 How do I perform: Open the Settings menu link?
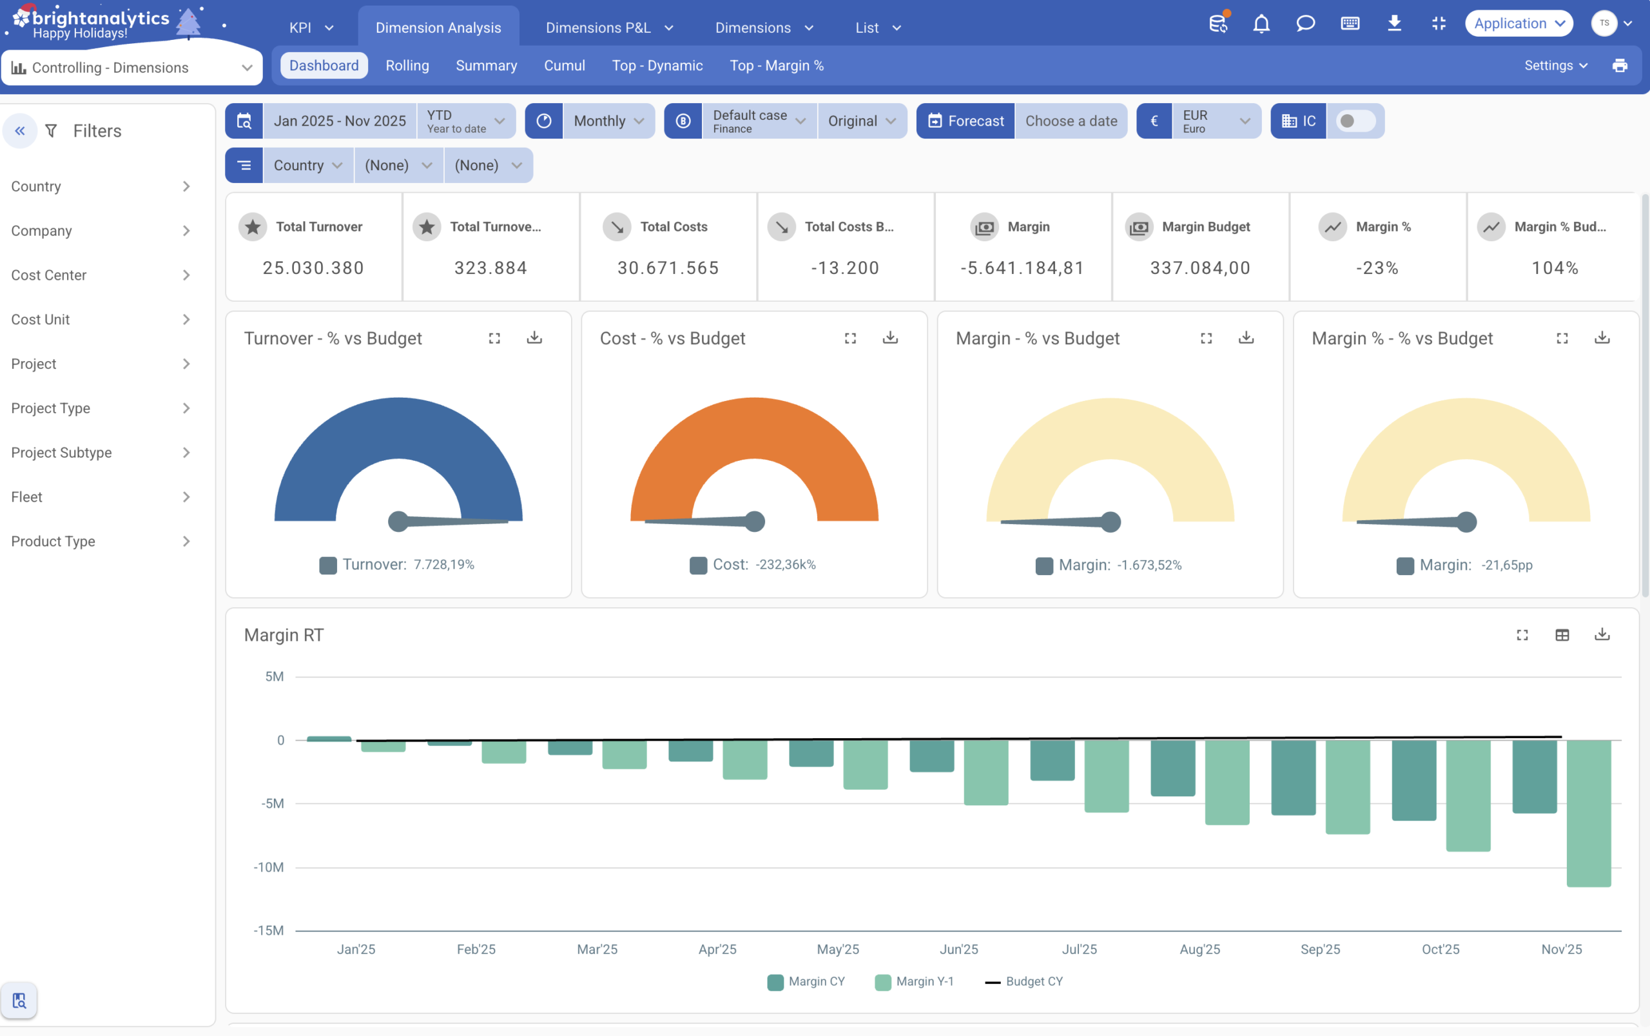coord(1555,66)
